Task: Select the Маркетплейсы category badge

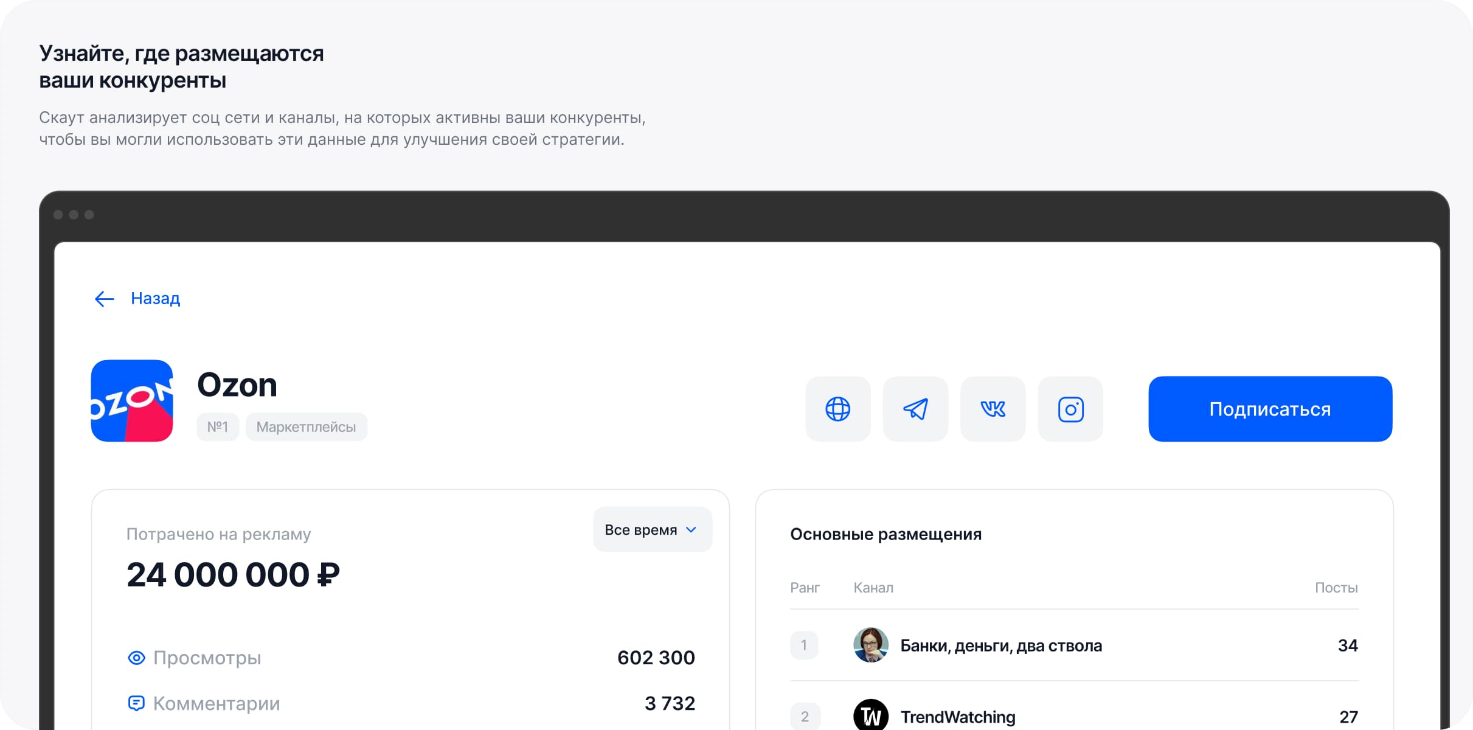Action: [306, 426]
